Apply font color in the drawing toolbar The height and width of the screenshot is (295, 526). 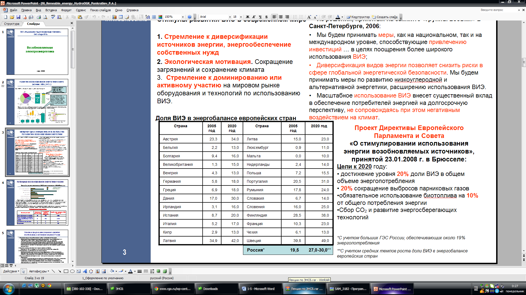[130, 271]
